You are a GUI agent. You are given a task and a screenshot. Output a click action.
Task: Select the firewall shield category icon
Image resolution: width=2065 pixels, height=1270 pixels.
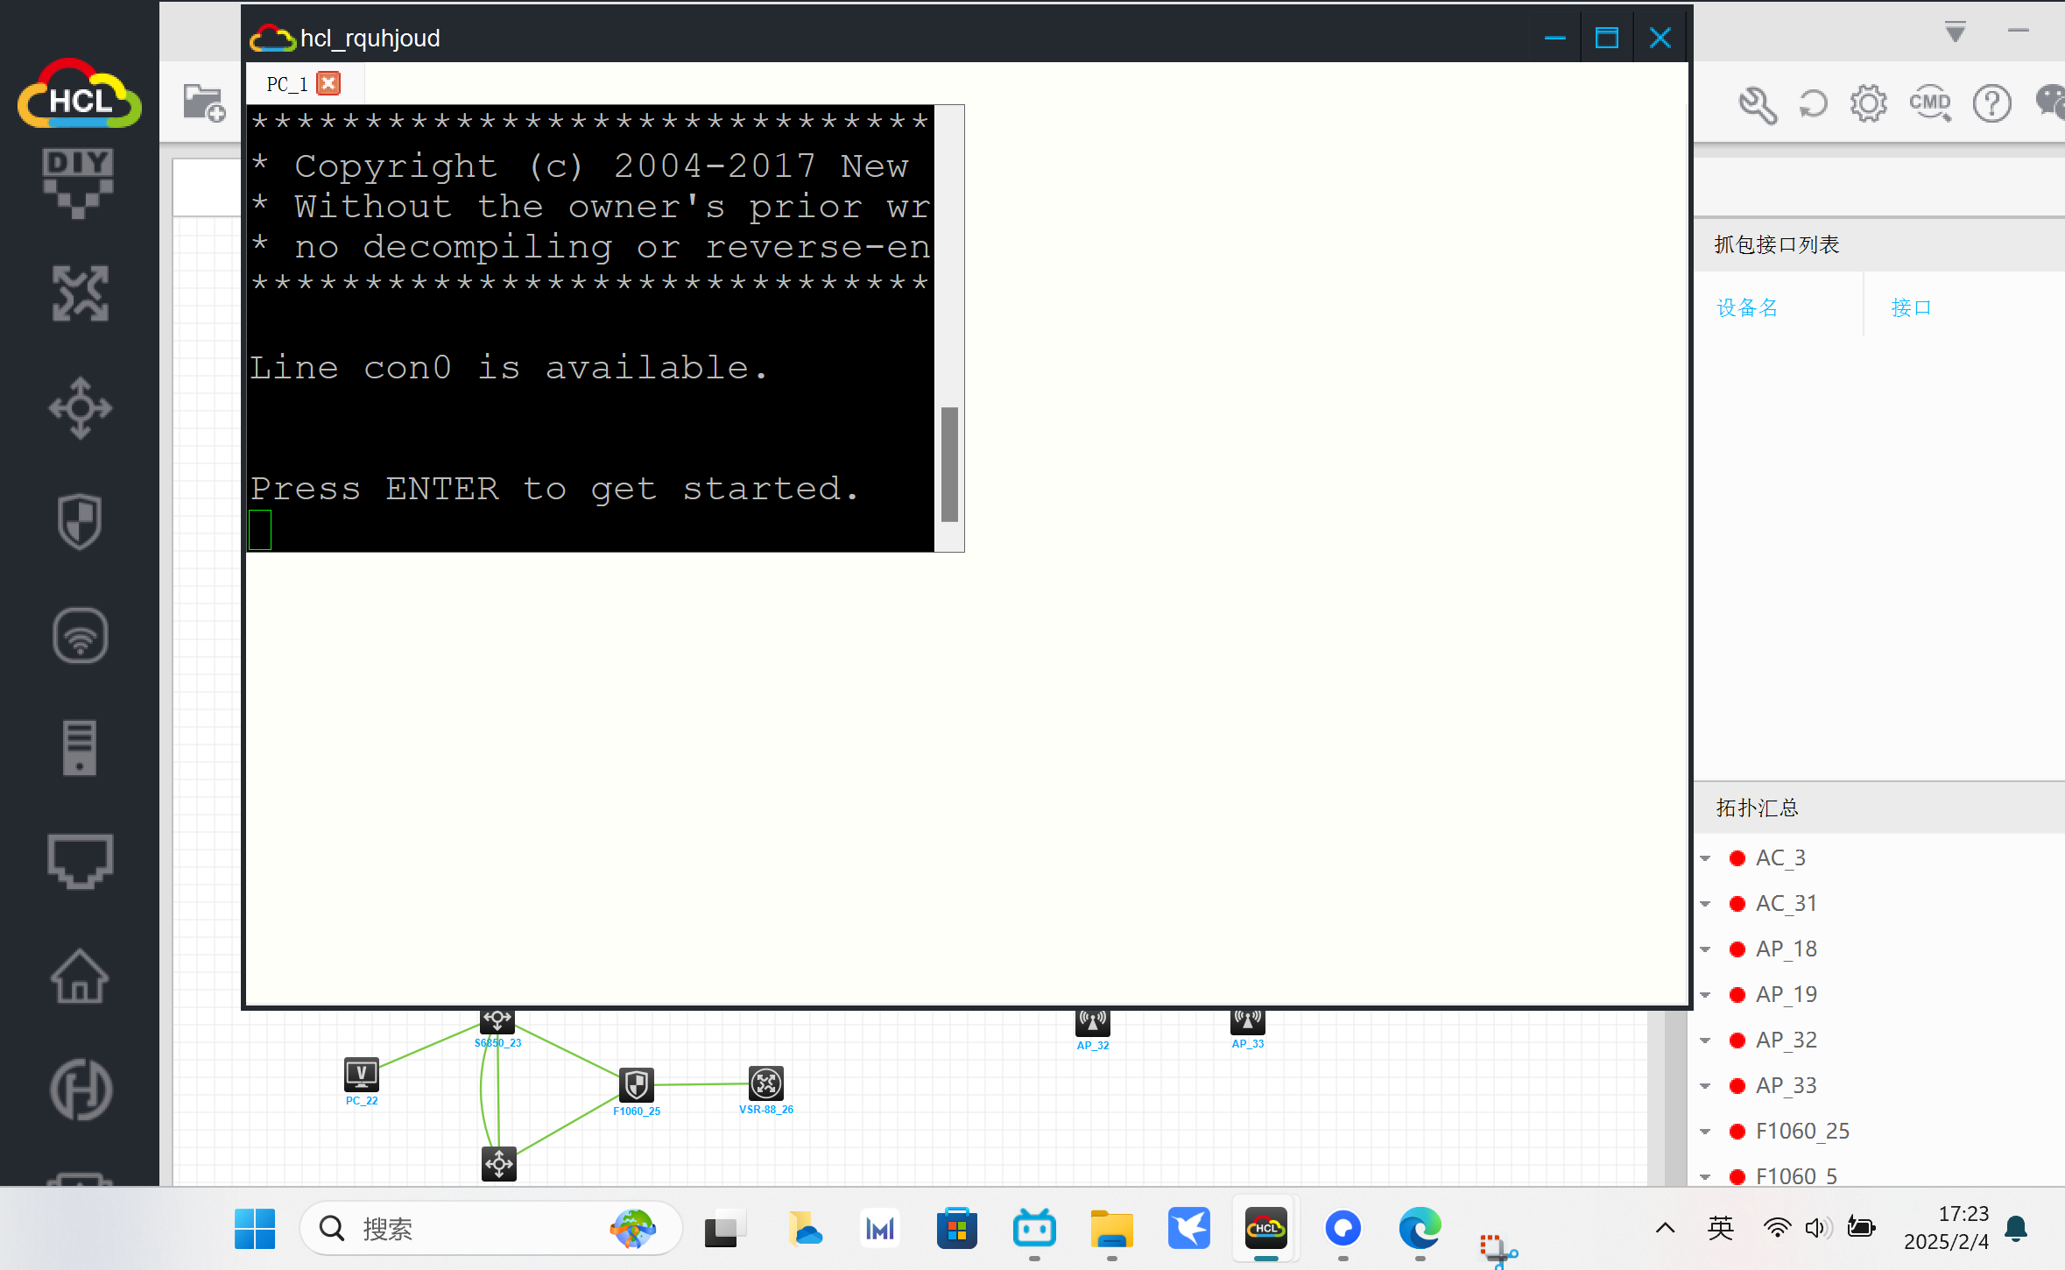pos(79,521)
